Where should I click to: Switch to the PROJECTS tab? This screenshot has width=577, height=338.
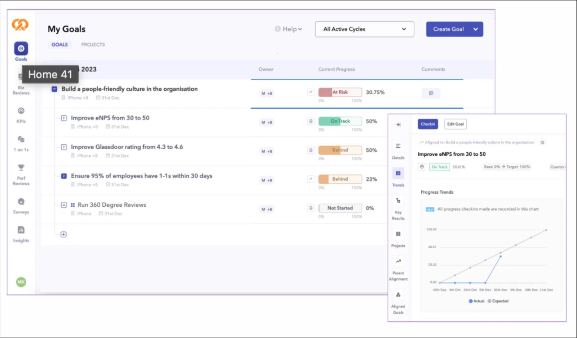pyautogui.click(x=93, y=44)
